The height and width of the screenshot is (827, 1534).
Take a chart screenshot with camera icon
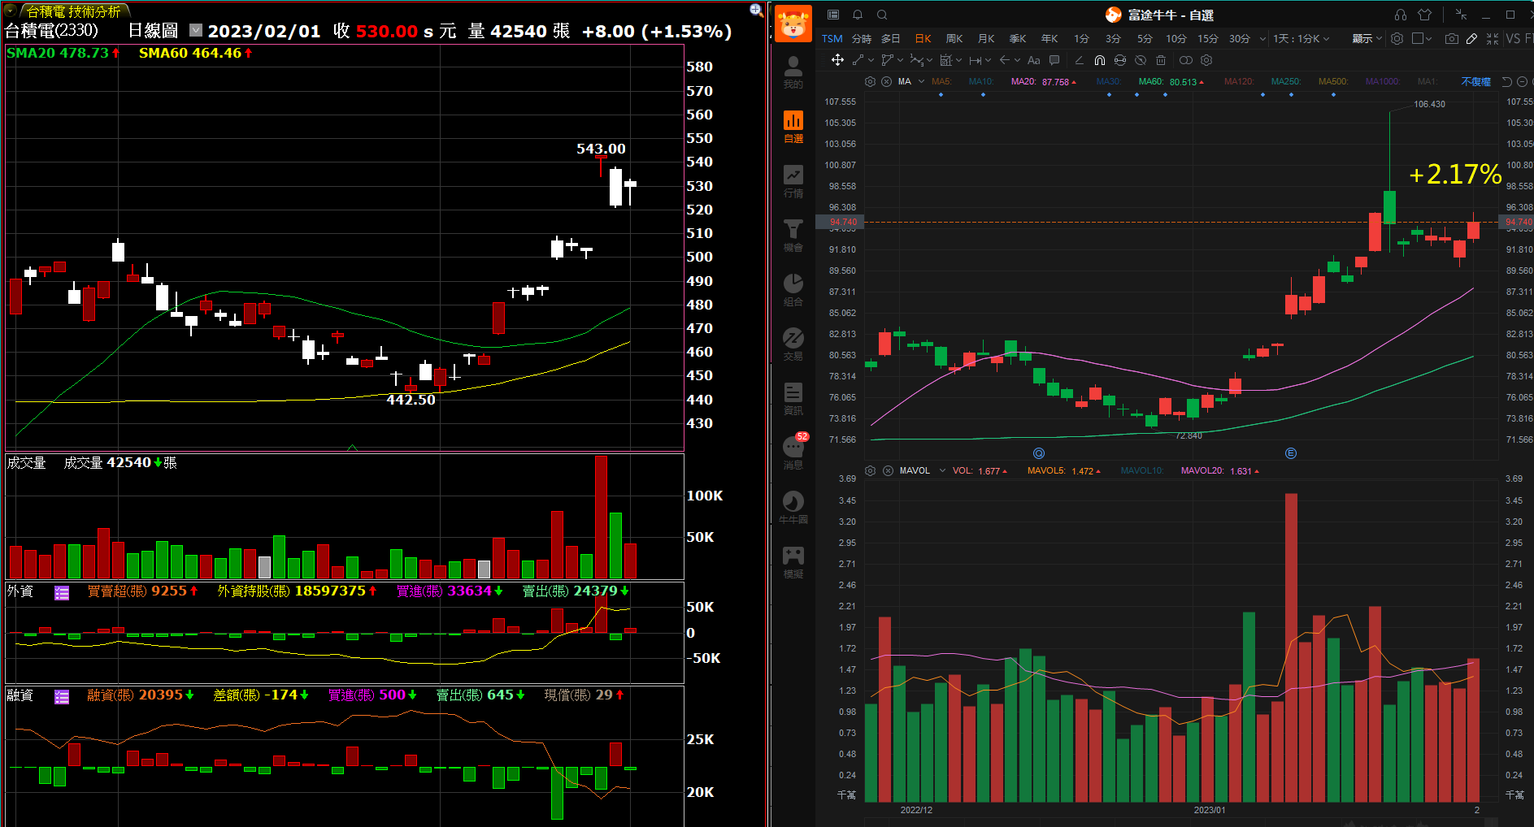[1451, 38]
